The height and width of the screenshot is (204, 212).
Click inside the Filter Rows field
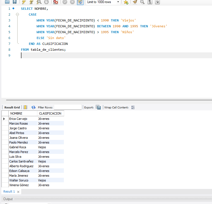coord(68,107)
